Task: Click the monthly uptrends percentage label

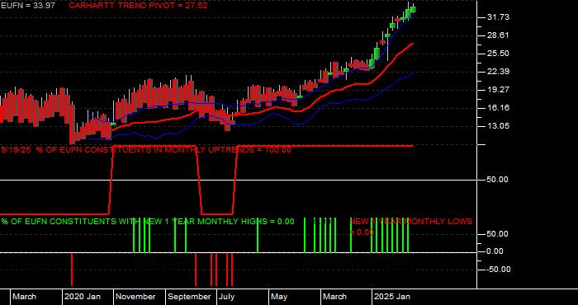Action: [x=146, y=150]
